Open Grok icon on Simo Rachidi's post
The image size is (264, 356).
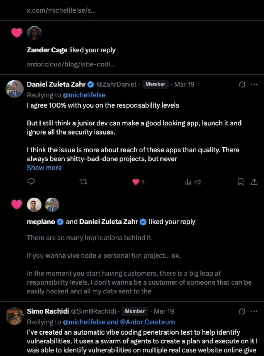(x=242, y=311)
